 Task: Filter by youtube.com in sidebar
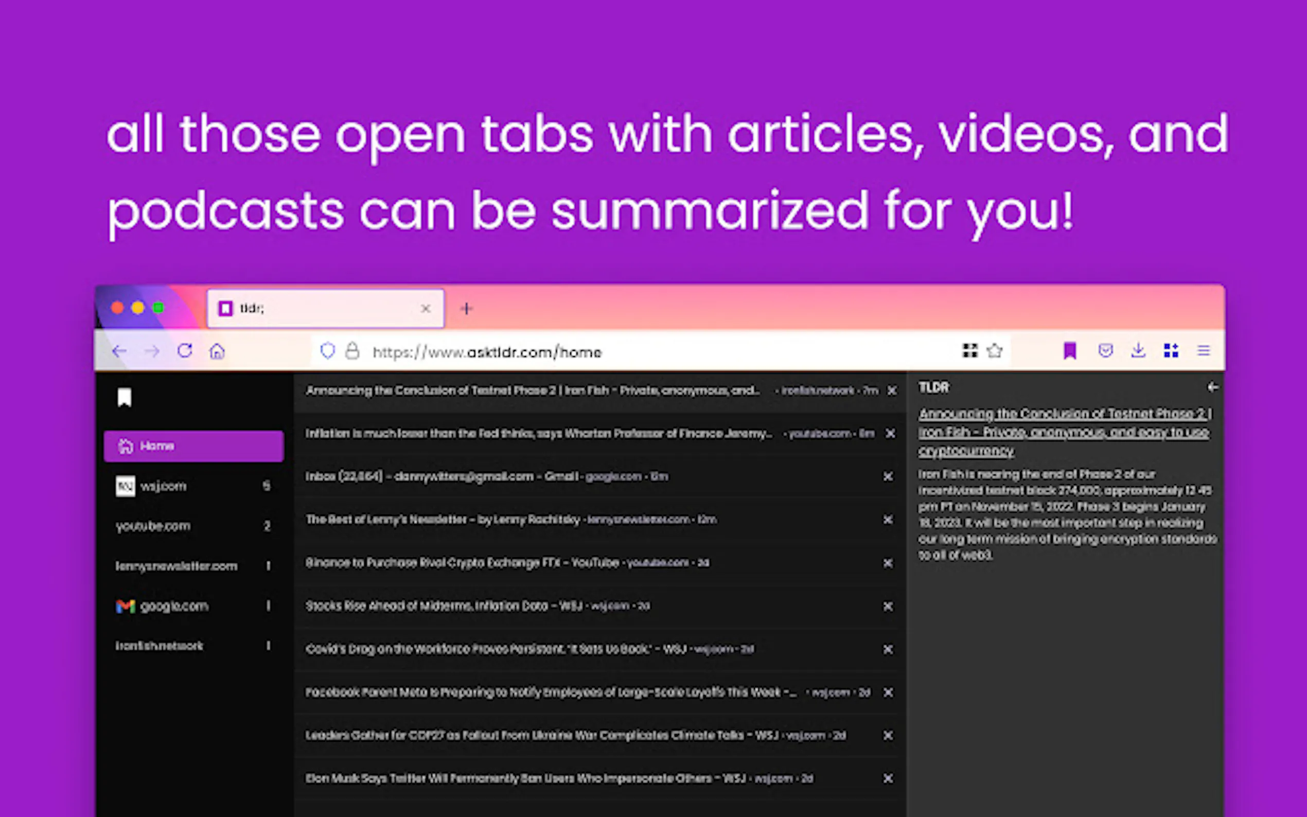(153, 526)
